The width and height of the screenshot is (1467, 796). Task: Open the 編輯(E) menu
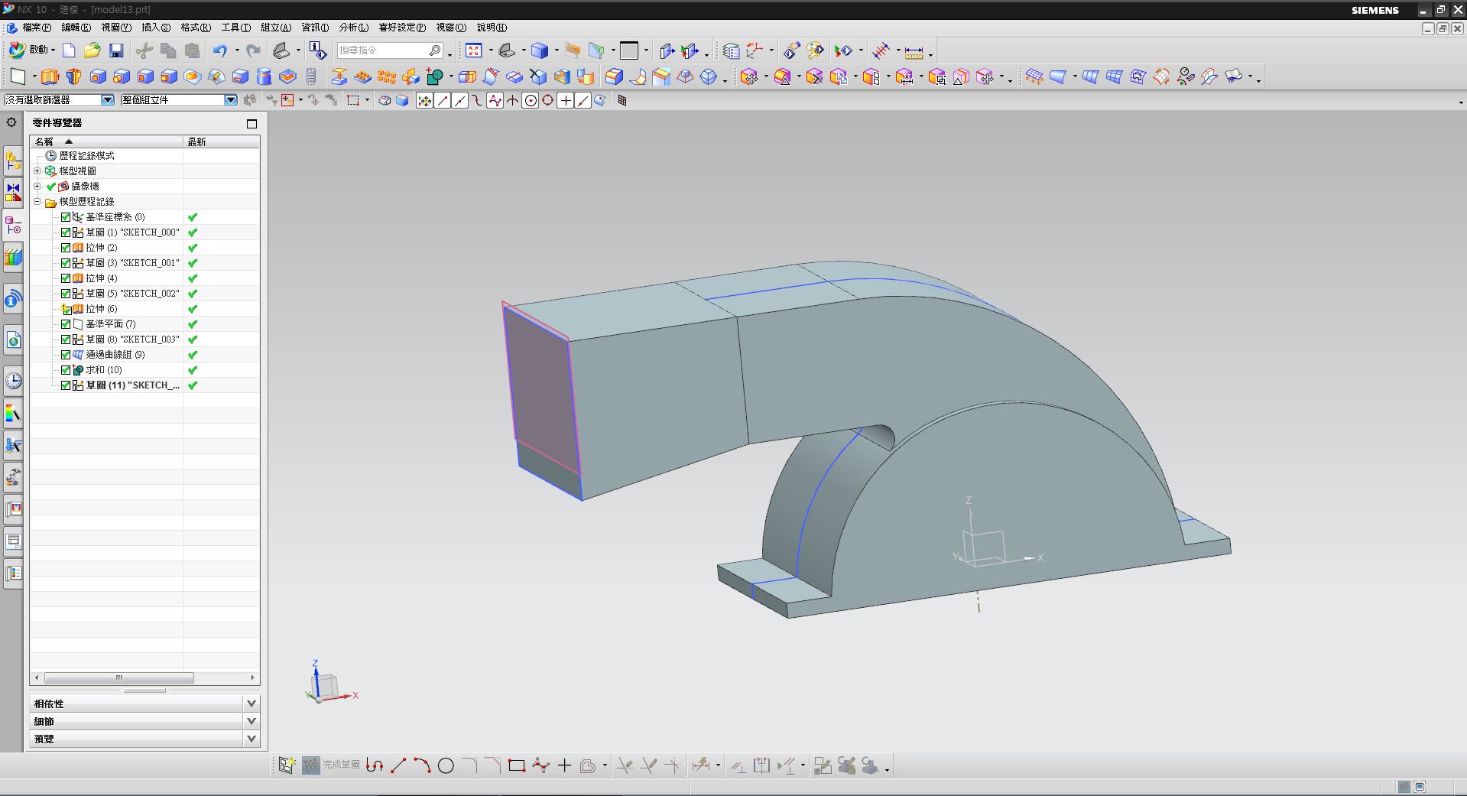point(76,28)
